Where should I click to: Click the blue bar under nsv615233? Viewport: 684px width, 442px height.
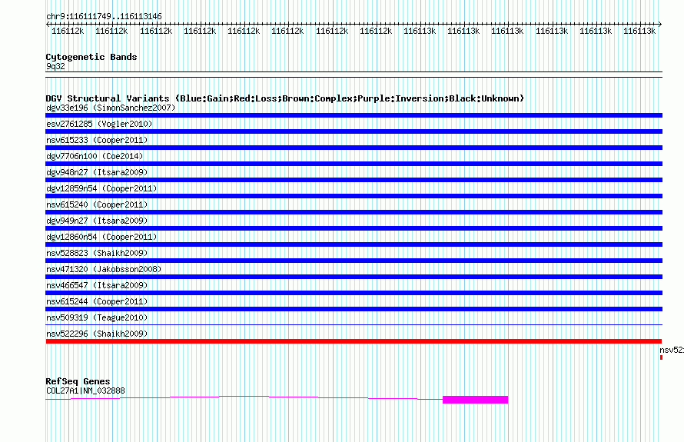[x=354, y=148]
